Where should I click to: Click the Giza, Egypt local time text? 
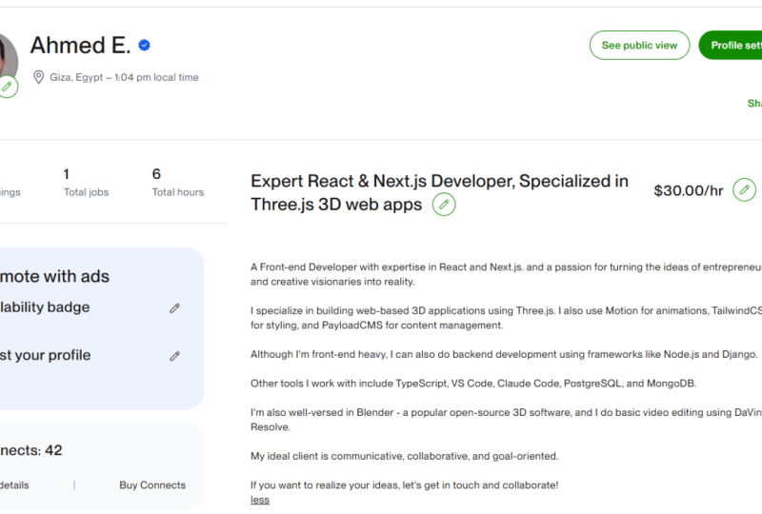(124, 77)
